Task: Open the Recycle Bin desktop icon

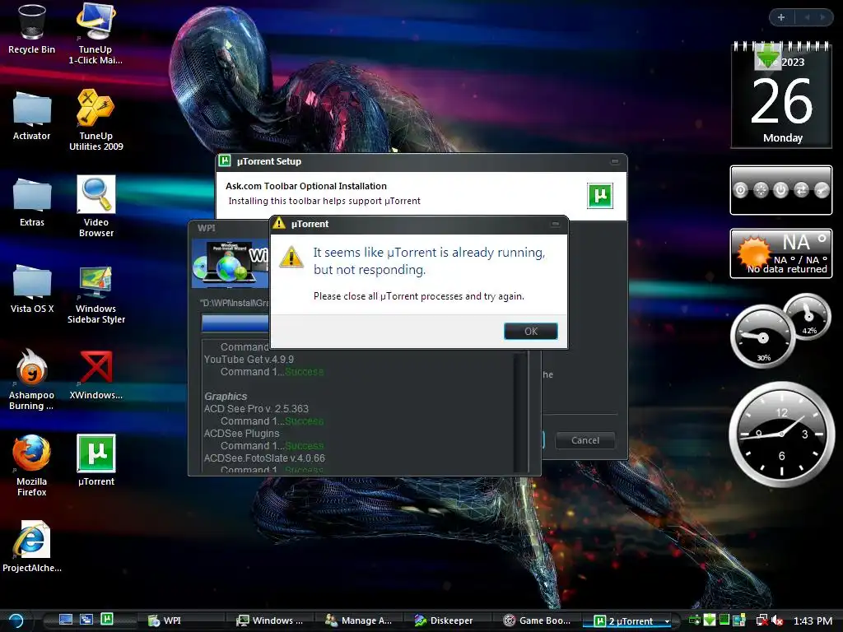Action: 31,29
